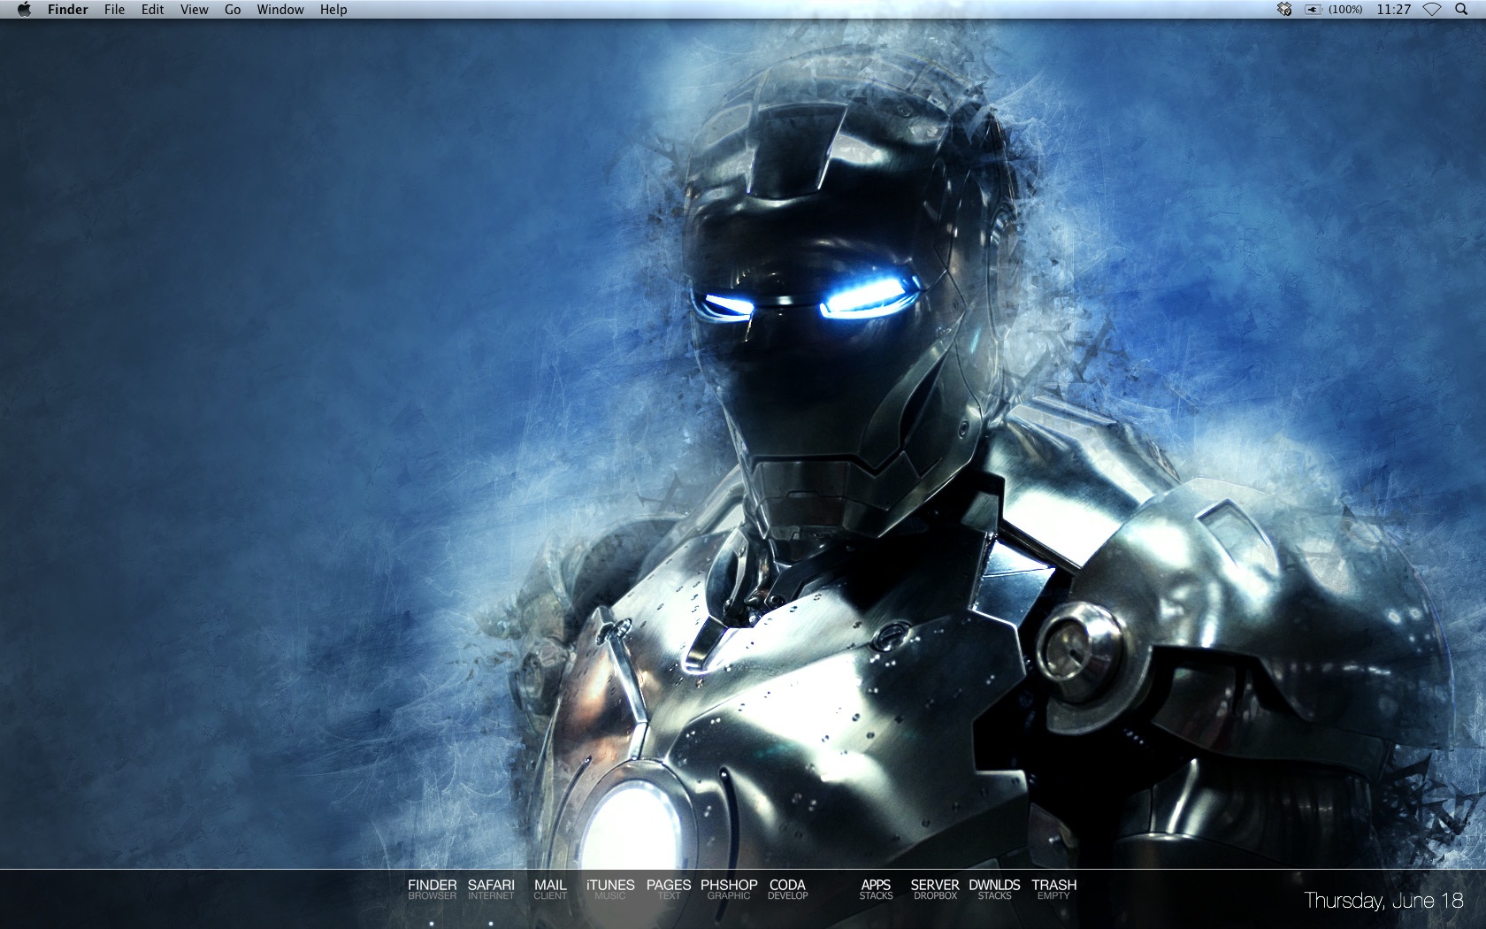Click the Thursday, June 18 date text
The width and height of the screenshot is (1486, 929).
(x=1383, y=901)
